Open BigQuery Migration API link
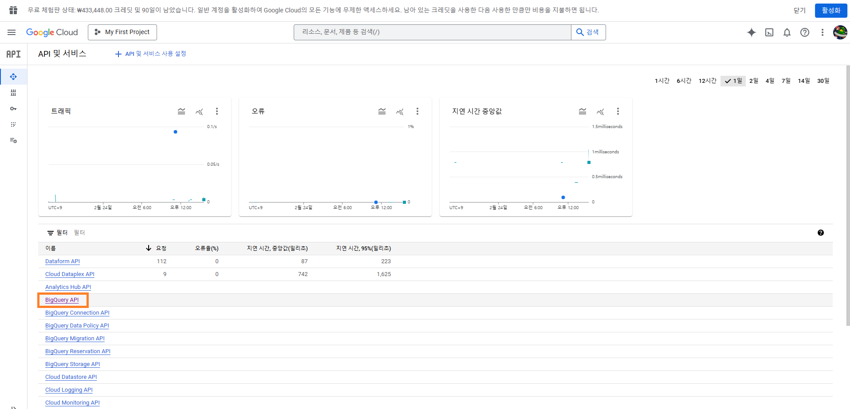This screenshot has height=409, width=850. click(75, 339)
